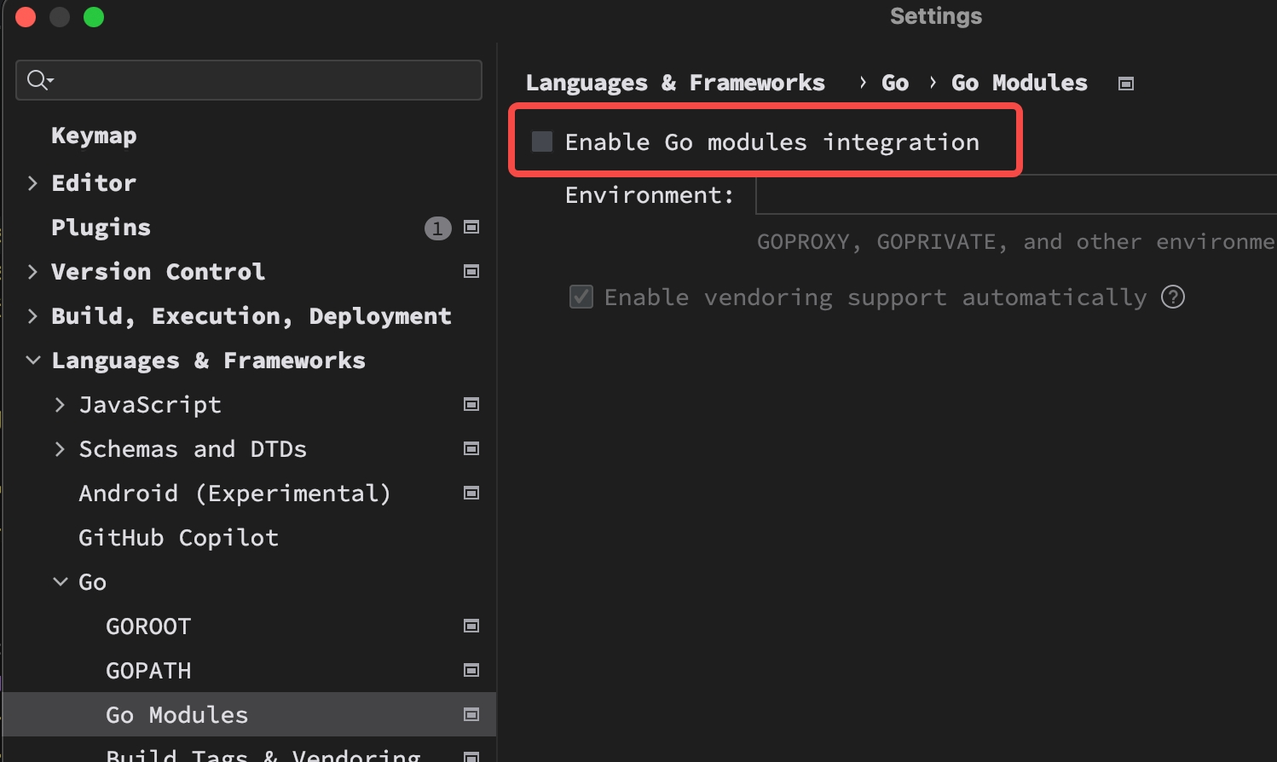Click the icon beside Version Control entry
1277x762 pixels.
471,271
